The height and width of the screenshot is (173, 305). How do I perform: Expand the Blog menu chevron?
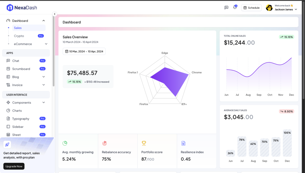[x=44, y=77]
